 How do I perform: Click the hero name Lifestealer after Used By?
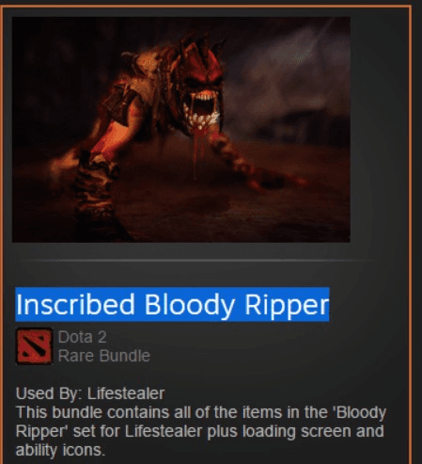tap(126, 393)
